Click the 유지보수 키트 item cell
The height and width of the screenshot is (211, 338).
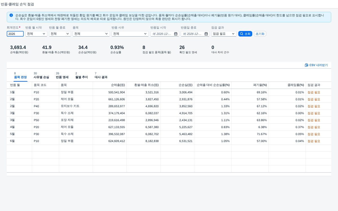click(70, 106)
